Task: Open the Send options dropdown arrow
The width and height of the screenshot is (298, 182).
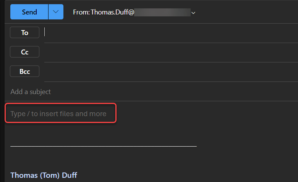Action: pyautogui.click(x=56, y=12)
